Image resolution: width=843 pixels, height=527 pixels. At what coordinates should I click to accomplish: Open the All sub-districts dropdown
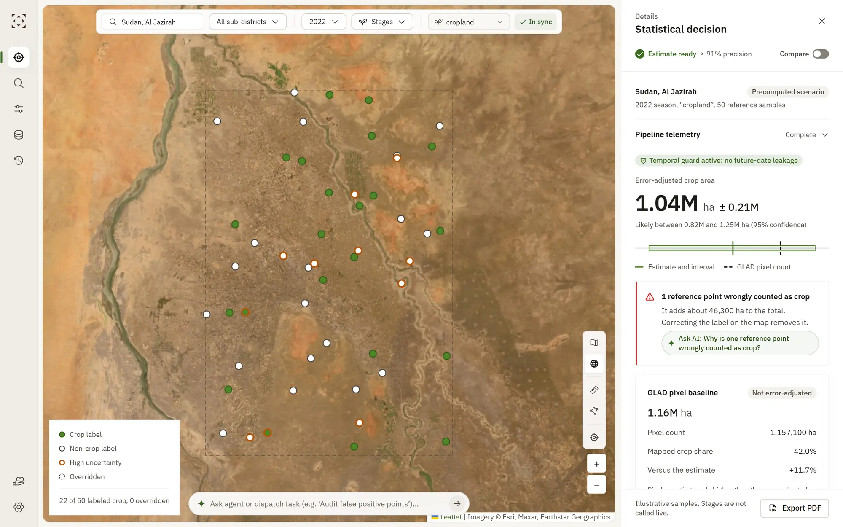[248, 22]
